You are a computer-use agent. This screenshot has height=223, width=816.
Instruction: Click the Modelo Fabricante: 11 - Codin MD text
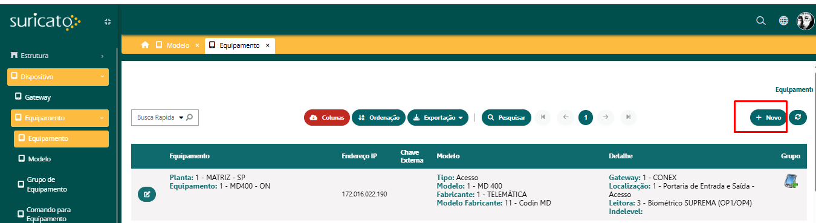point(494,203)
